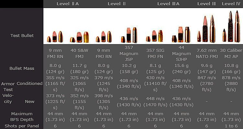Click the 44 Magnum SJHP bullet image
Viewport: 243px width, 129px height.
[x=181, y=35]
